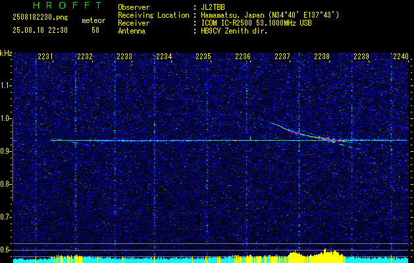The height and width of the screenshot is (263, 414).
Task: Click the Hamamatsu, Japan location text
Action: [270, 15]
